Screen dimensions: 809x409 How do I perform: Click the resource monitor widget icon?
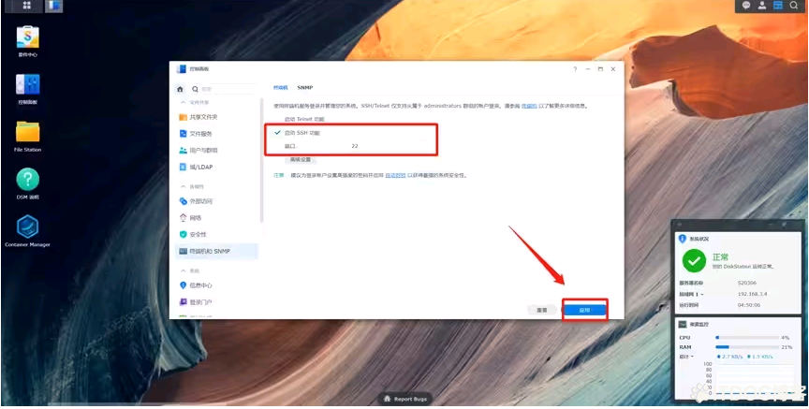(x=682, y=325)
